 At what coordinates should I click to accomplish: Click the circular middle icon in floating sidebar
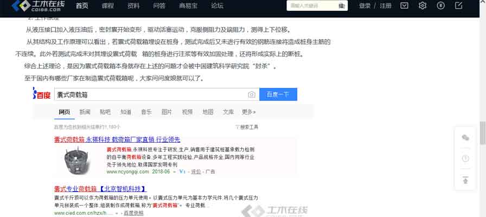click(465, 159)
